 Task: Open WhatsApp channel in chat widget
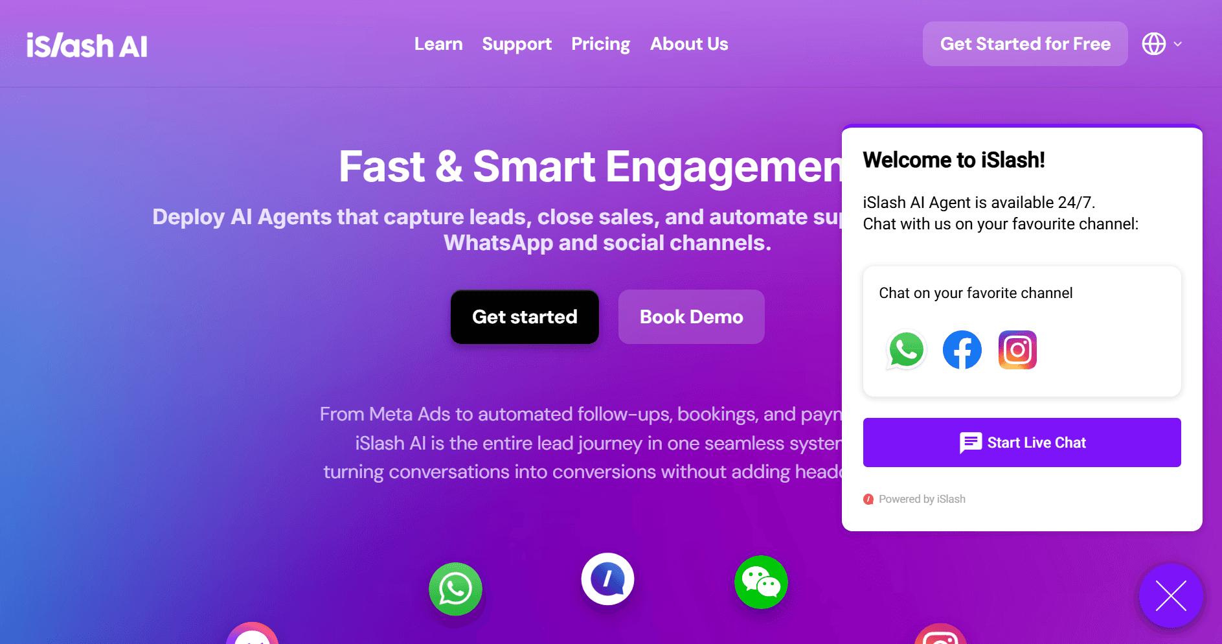[907, 350]
